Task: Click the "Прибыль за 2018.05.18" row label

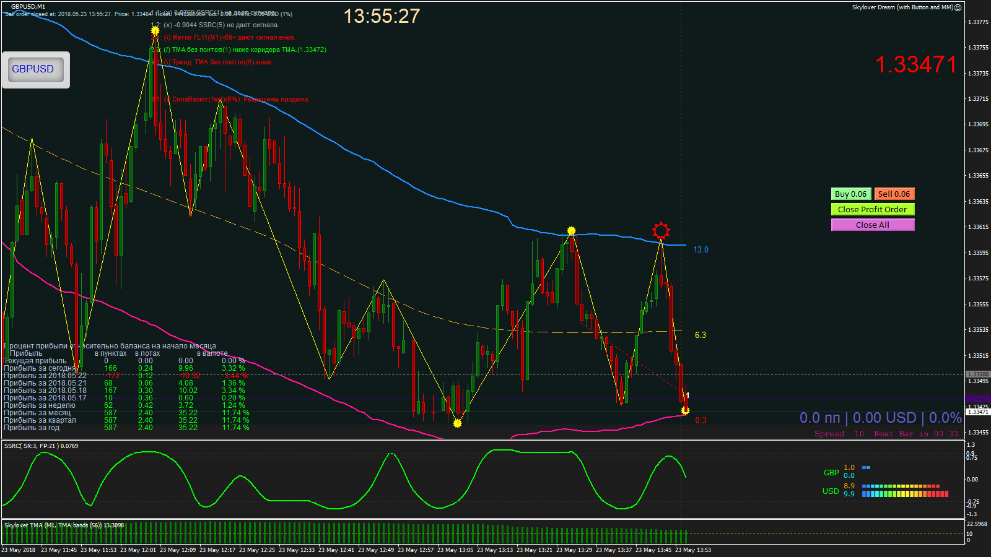Action: coord(45,391)
